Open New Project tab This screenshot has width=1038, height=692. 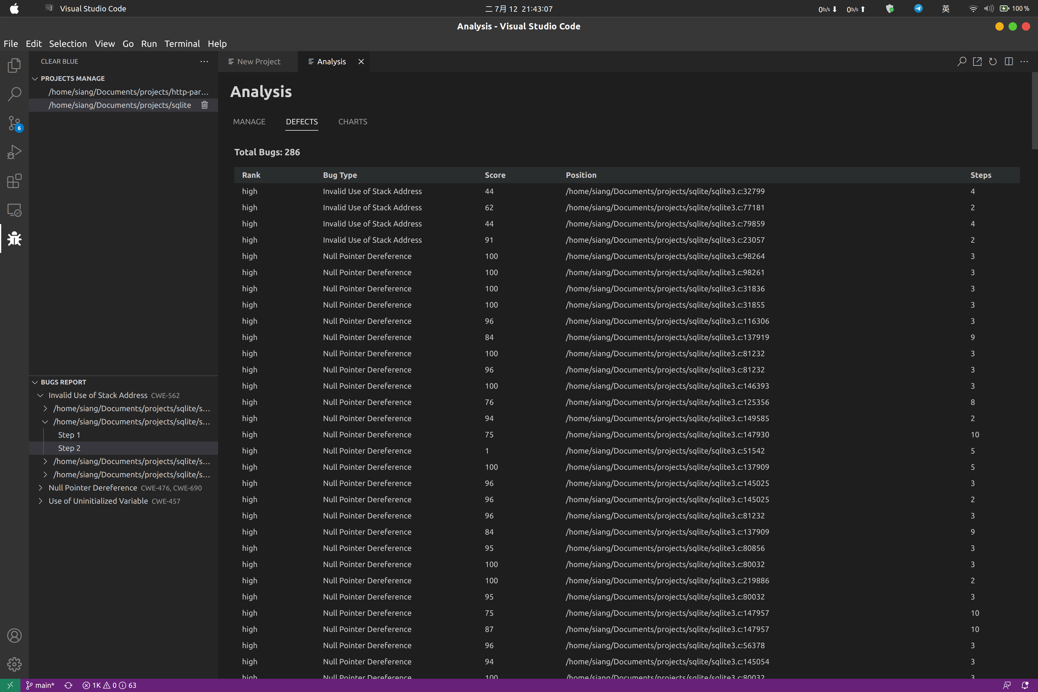point(259,61)
